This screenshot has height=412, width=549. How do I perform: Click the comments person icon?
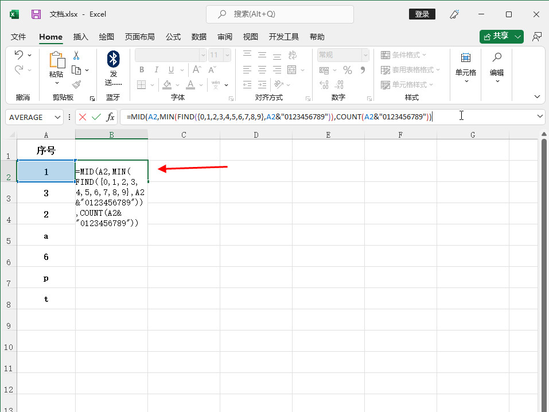point(537,37)
